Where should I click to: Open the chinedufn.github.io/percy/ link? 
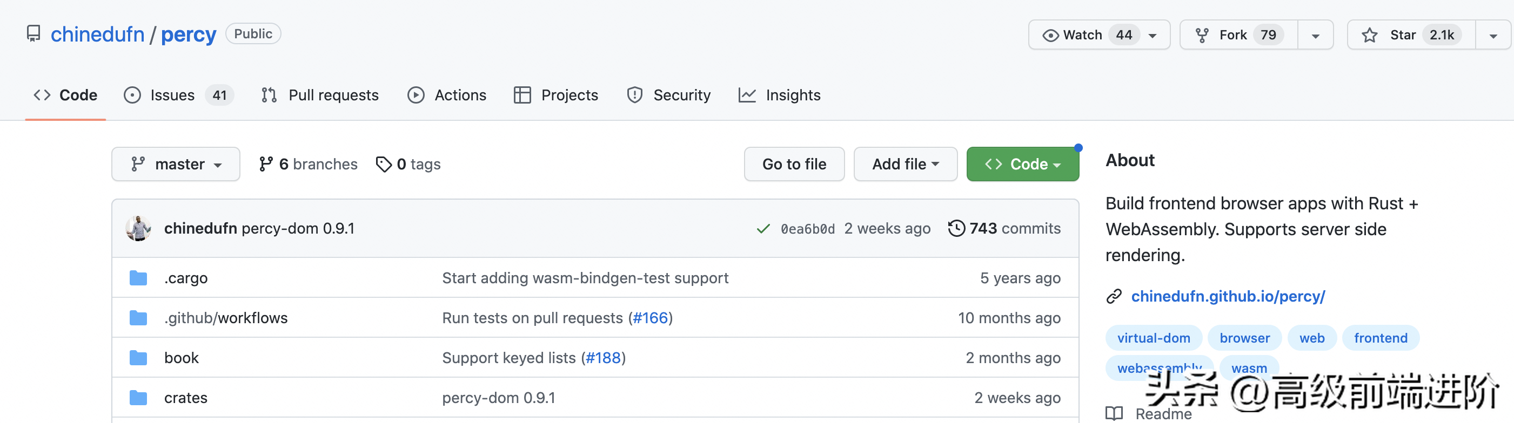pyautogui.click(x=1228, y=296)
